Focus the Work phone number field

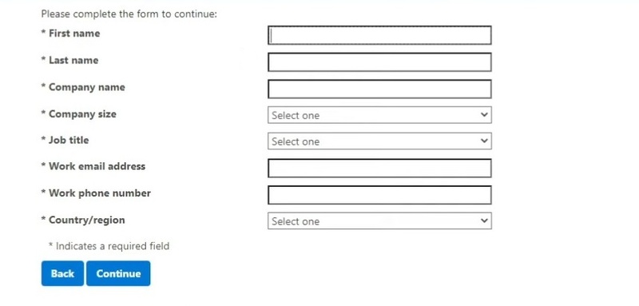(x=379, y=195)
